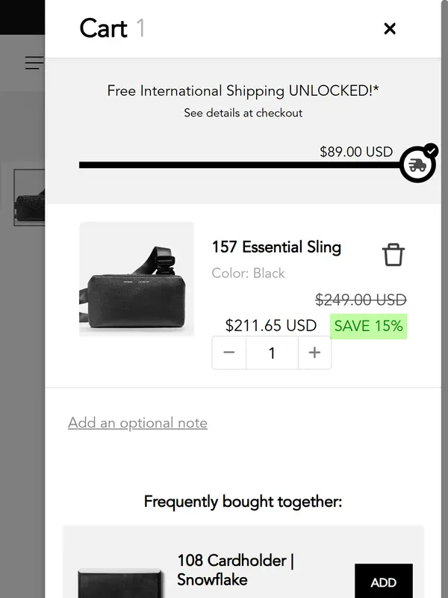Open the hamburger menu behind the cart
This screenshot has height=598, width=448.
click(34, 63)
